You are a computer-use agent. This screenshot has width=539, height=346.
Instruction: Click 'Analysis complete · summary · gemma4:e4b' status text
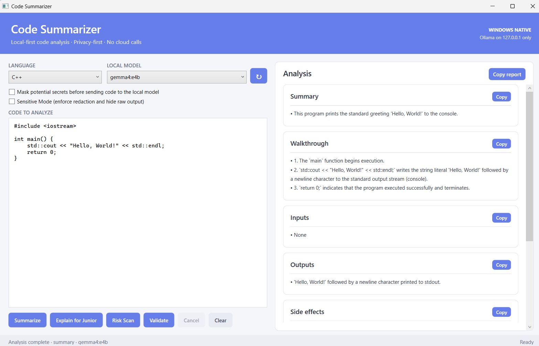pyautogui.click(x=58, y=342)
